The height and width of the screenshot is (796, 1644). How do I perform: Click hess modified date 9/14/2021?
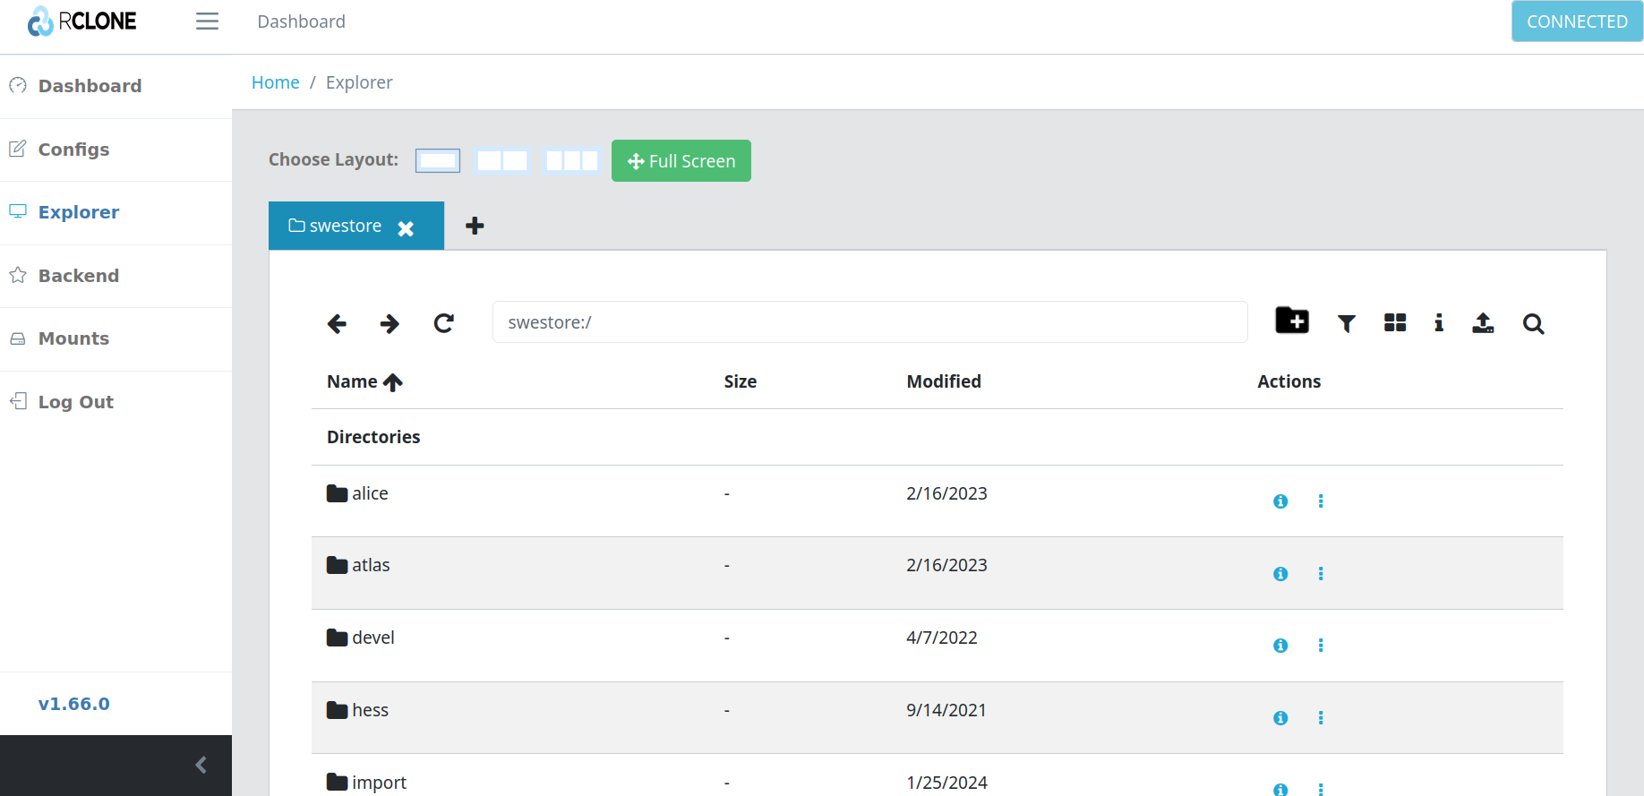pyautogui.click(x=946, y=710)
